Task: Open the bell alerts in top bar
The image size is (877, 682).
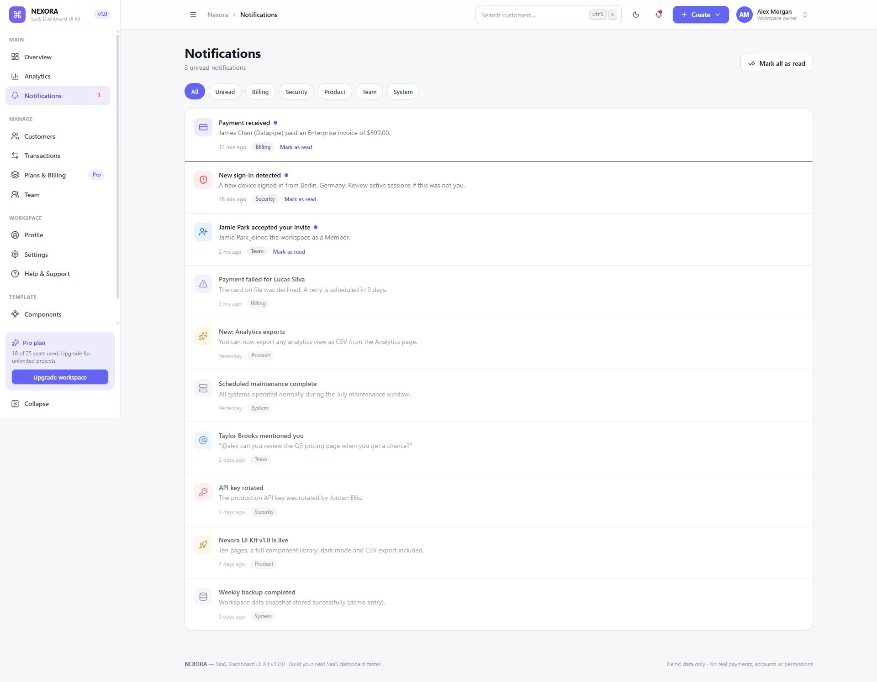Action: point(659,15)
